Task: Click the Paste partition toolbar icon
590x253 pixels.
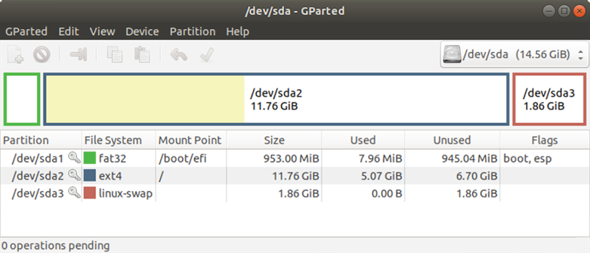Action: 142,54
